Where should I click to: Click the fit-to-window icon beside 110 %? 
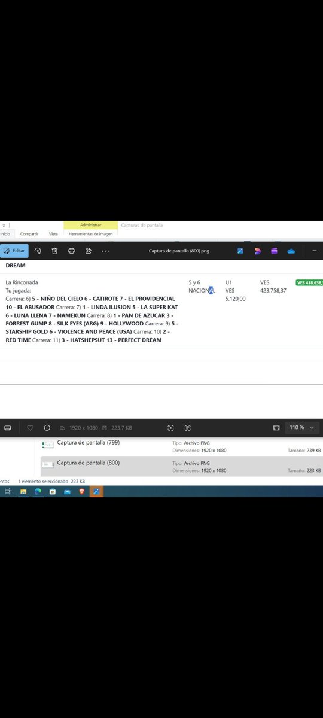pos(276,428)
